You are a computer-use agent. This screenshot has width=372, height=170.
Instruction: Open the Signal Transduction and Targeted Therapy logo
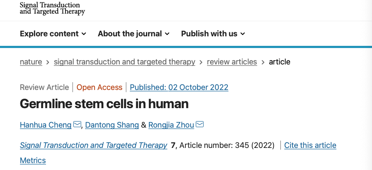pos(52,8)
